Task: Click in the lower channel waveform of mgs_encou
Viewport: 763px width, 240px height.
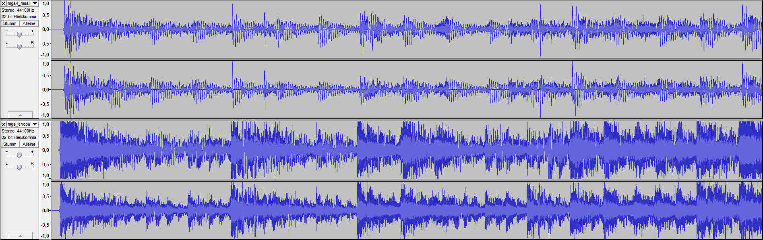Action: pos(403,210)
